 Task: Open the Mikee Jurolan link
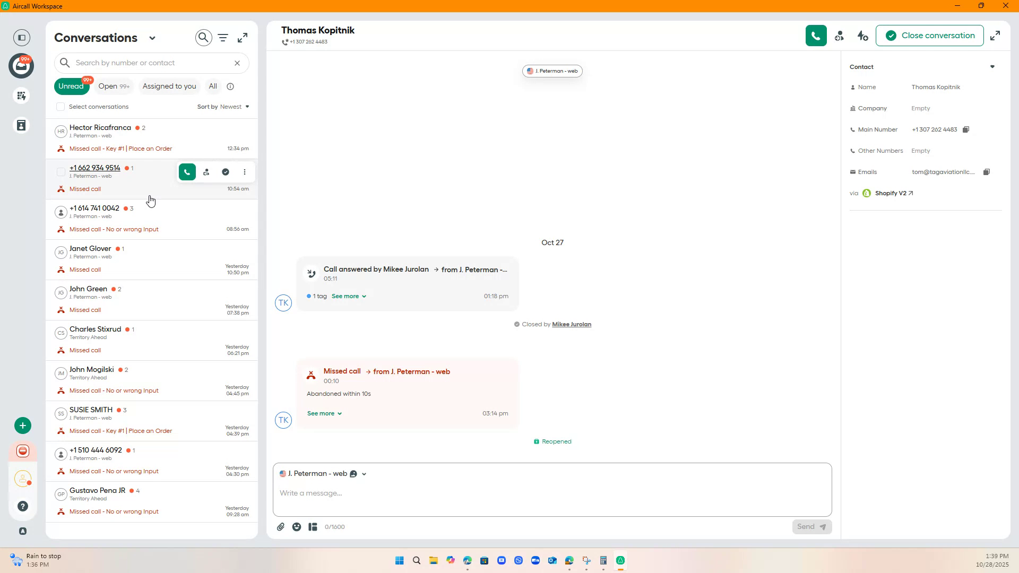[x=571, y=324]
